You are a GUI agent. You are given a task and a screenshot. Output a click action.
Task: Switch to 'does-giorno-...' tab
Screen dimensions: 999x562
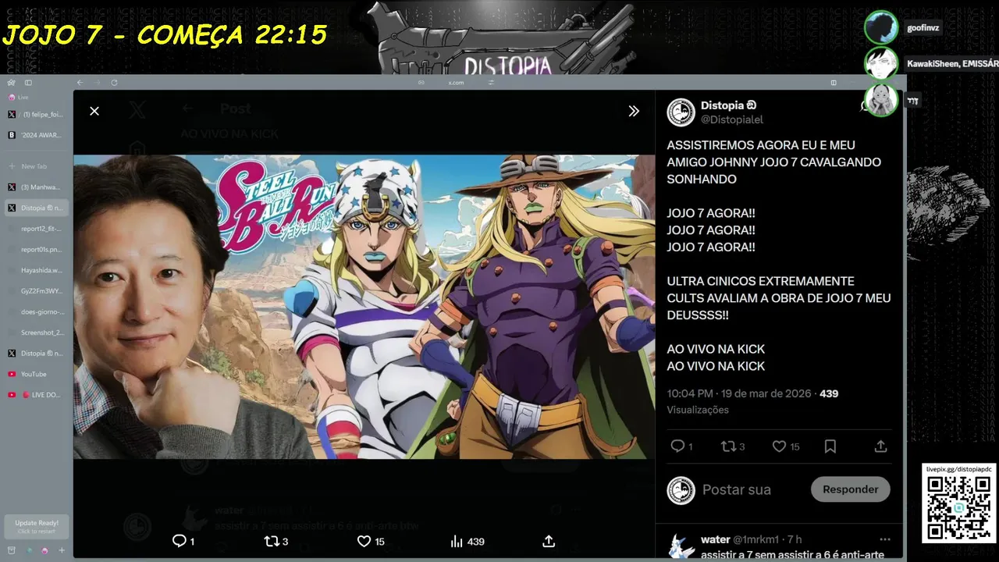click(37, 311)
